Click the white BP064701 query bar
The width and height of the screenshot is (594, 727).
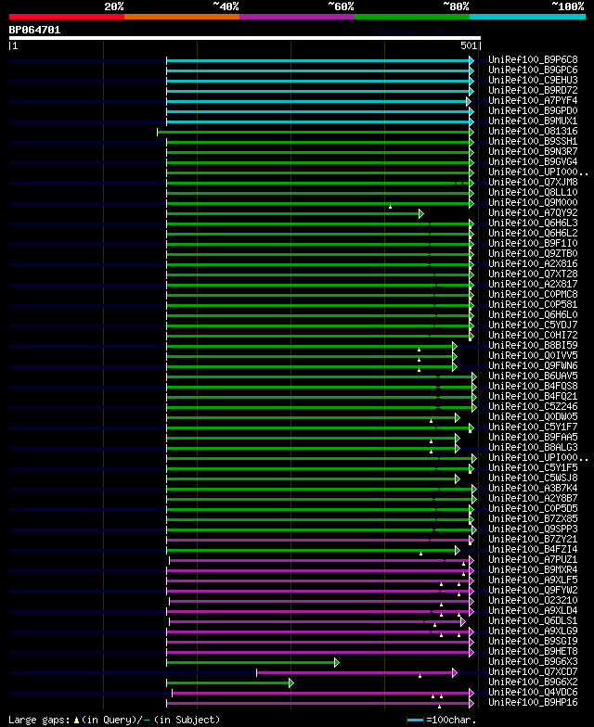click(x=245, y=38)
